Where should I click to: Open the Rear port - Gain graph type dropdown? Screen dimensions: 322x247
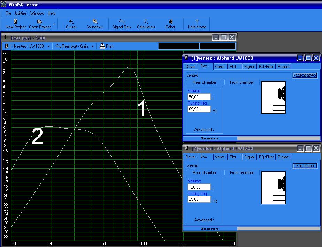pos(75,46)
